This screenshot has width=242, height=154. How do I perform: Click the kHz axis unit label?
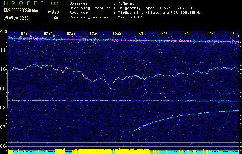pyautogui.click(x=3, y=31)
